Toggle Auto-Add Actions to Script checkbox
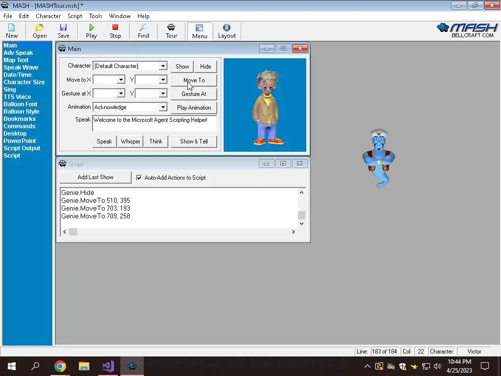Screen dimensions: 501x376 [139, 178]
